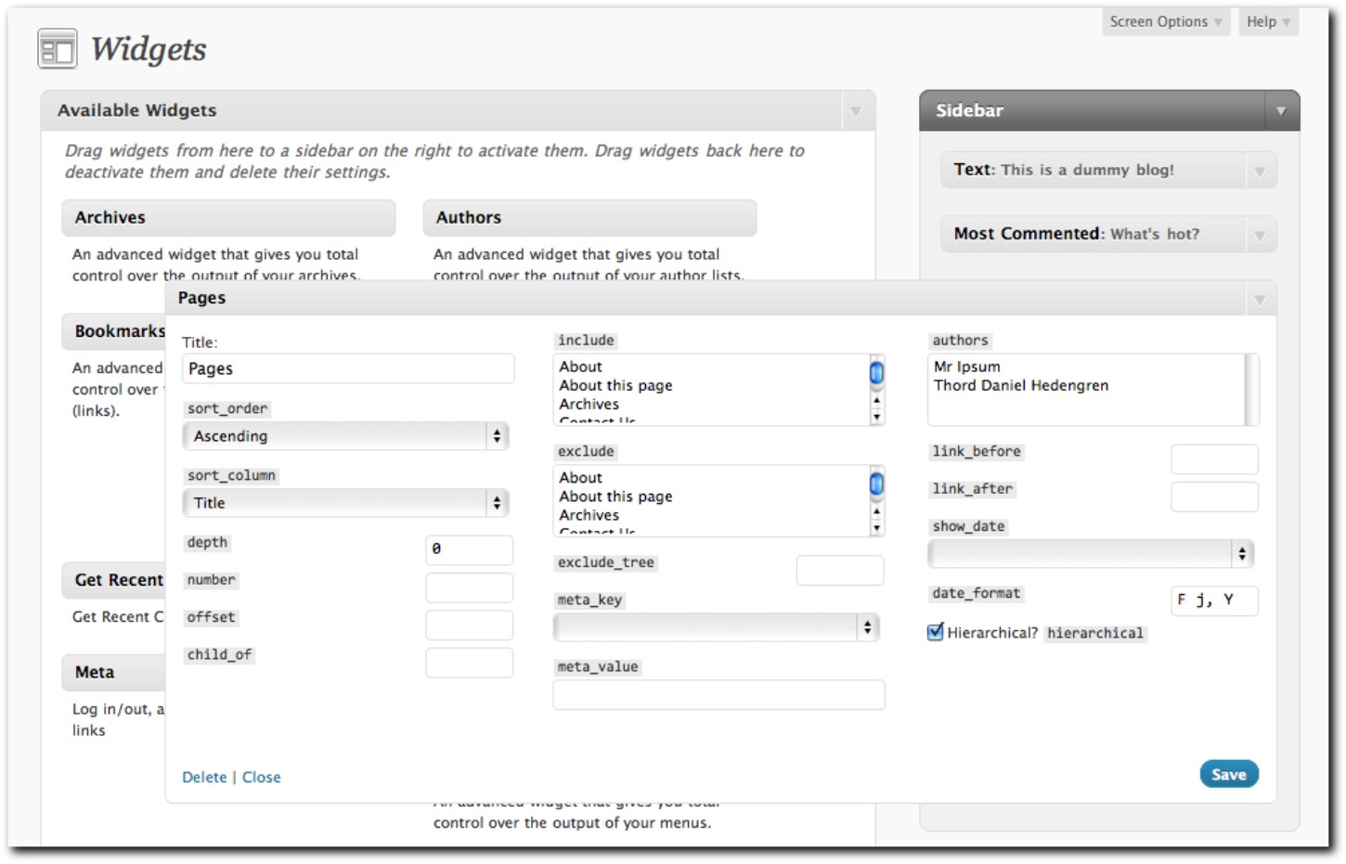Uncheck the Hierarchical checkbox
Viewport: 1346px width, 864px height.
click(x=936, y=632)
